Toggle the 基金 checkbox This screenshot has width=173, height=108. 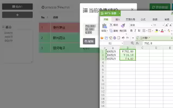click(3, 27)
